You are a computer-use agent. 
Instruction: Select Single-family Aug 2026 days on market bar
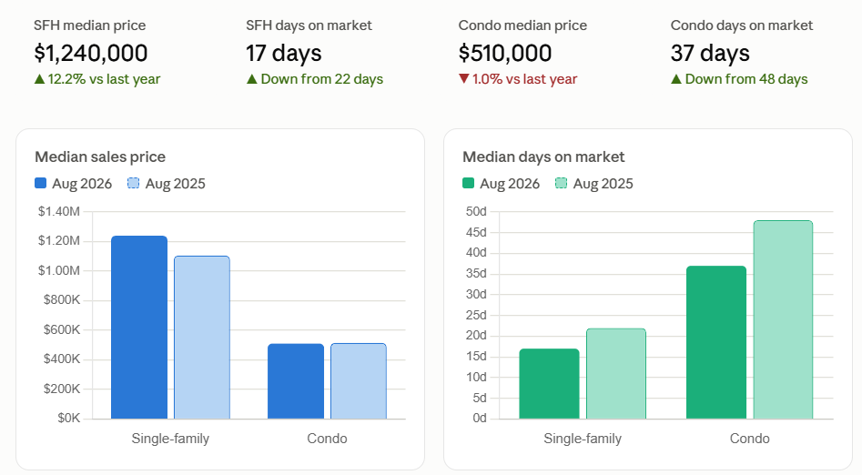click(549, 384)
